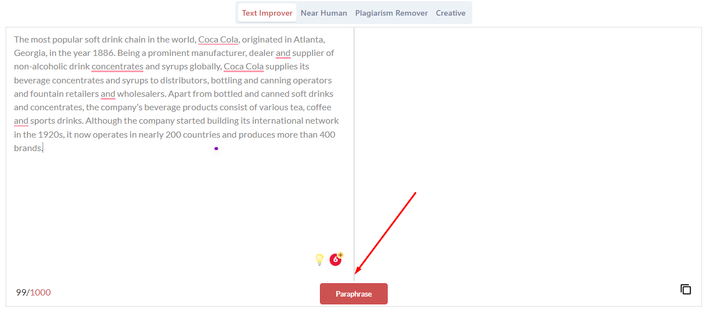Click 'Coca Cola' before 'supplies its'

pos(244,67)
